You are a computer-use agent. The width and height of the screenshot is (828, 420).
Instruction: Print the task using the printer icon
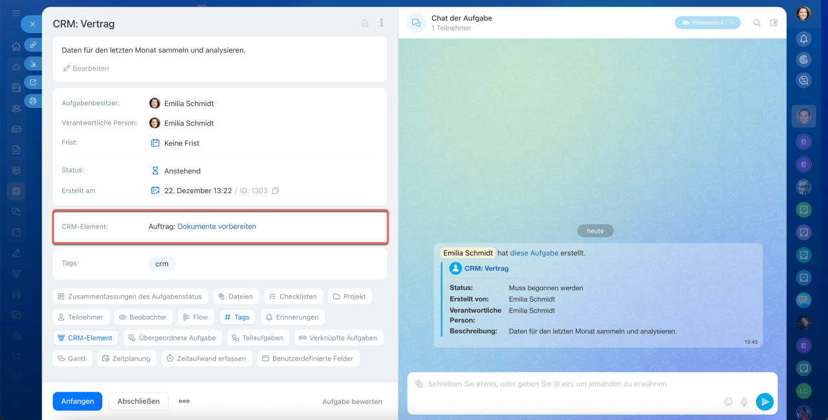33,101
